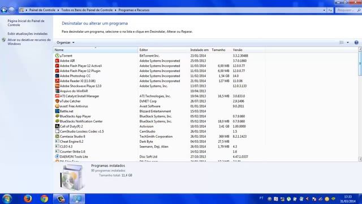
Task: Click Seemann, Deji, Alien publisher cell
Action: (x=154, y=146)
